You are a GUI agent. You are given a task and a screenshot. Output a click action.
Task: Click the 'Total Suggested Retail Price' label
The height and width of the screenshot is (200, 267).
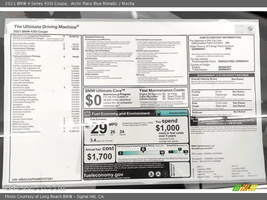point(26,132)
